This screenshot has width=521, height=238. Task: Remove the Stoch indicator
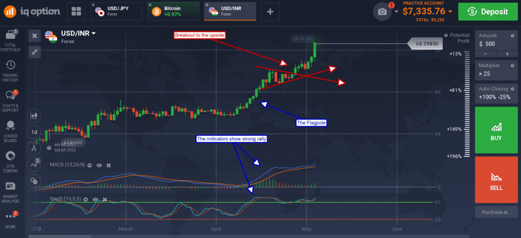point(105,199)
